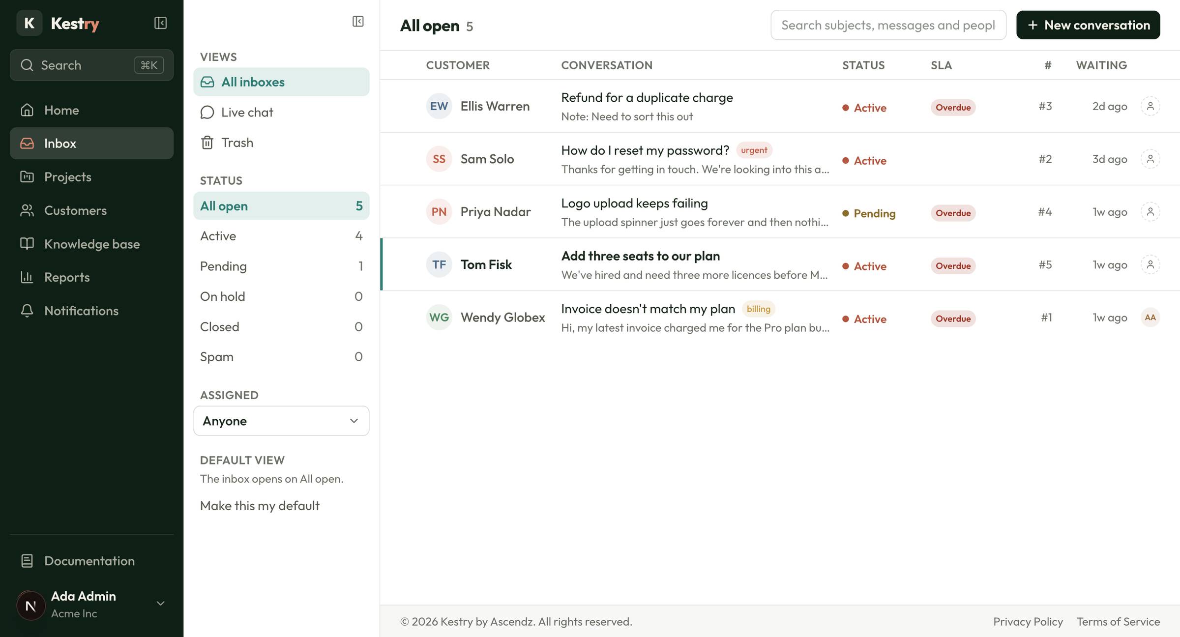Image resolution: width=1180 pixels, height=637 pixels.
Task: Select the All open status filter
Action: coord(281,206)
